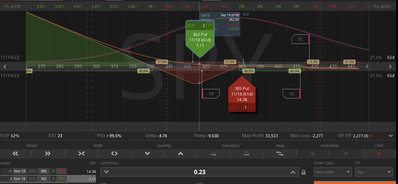Pan the price axis right
The image size is (398, 184).
tap(390, 66)
